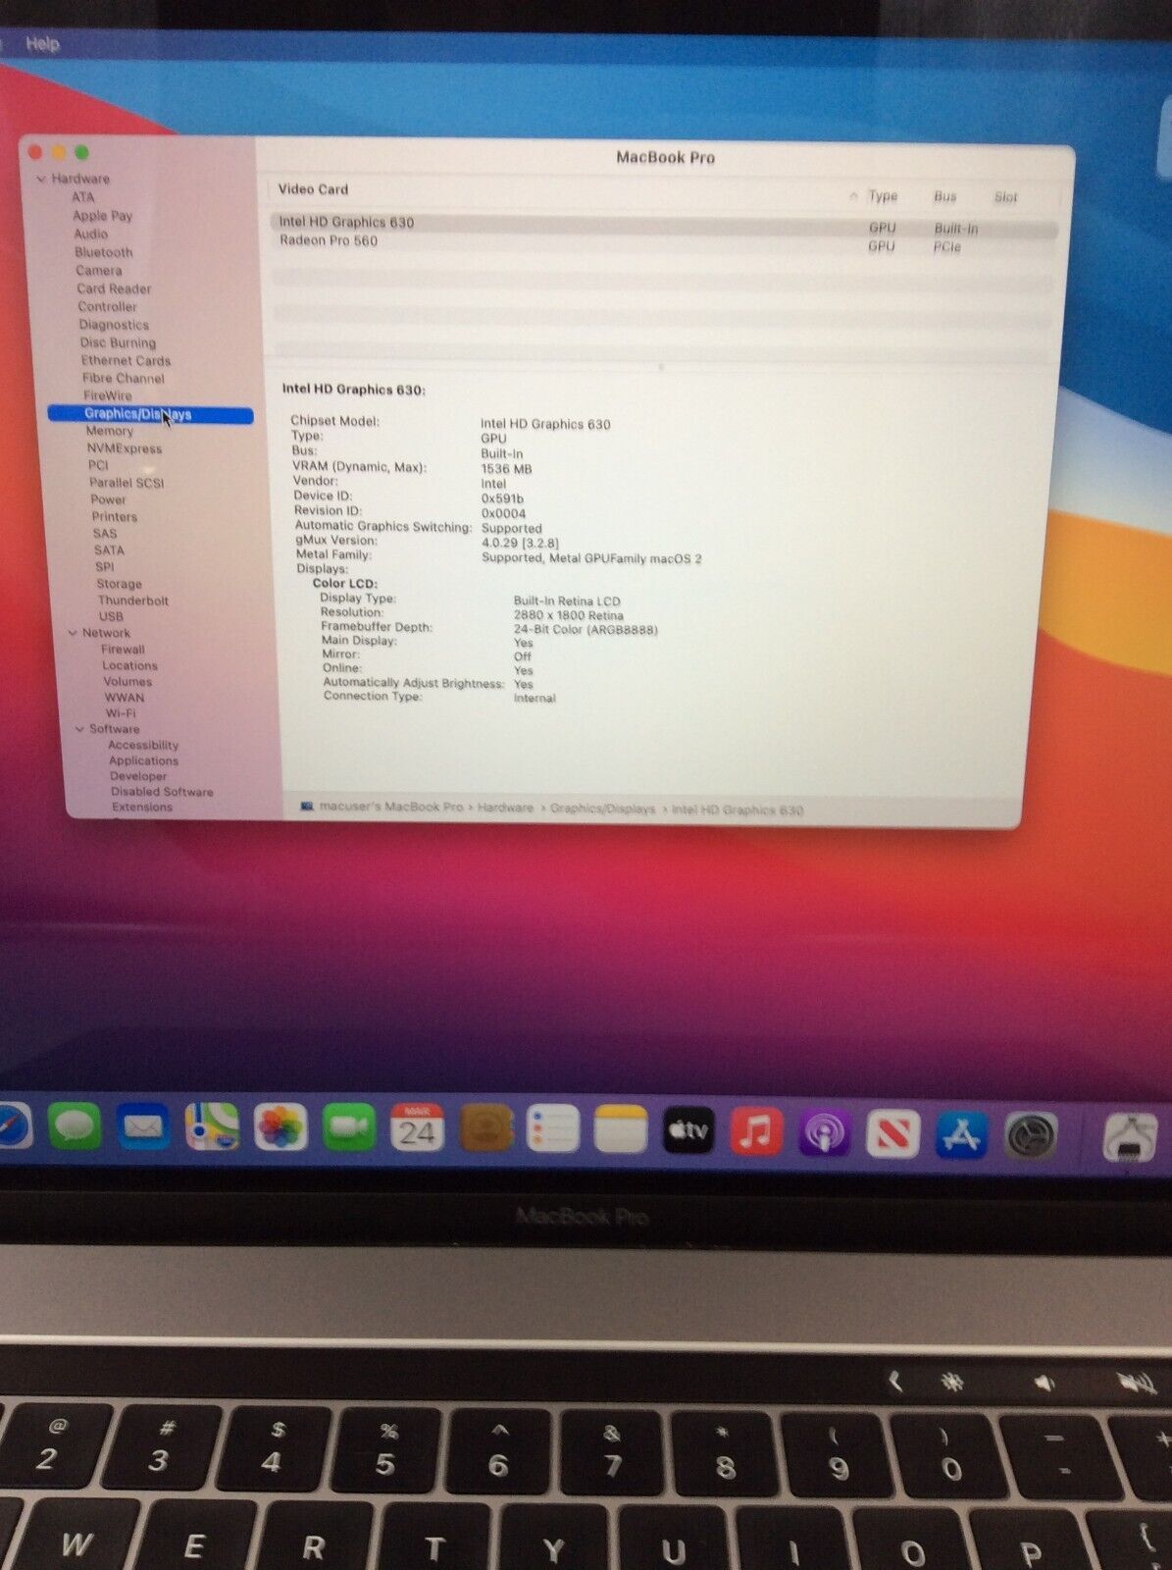Launch Podcasts from the dock
The width and height of the screenshot is (1172, 1570).
824,1133
